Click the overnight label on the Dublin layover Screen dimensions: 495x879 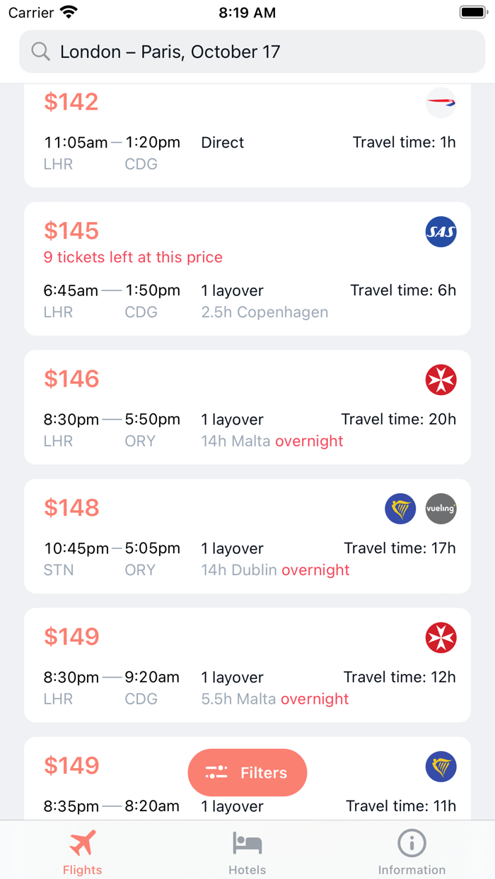coord(315,570)
